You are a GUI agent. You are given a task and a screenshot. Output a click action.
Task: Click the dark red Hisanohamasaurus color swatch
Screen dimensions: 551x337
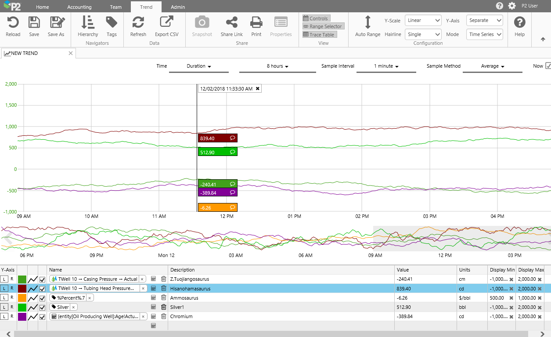[x=22, y=289]
